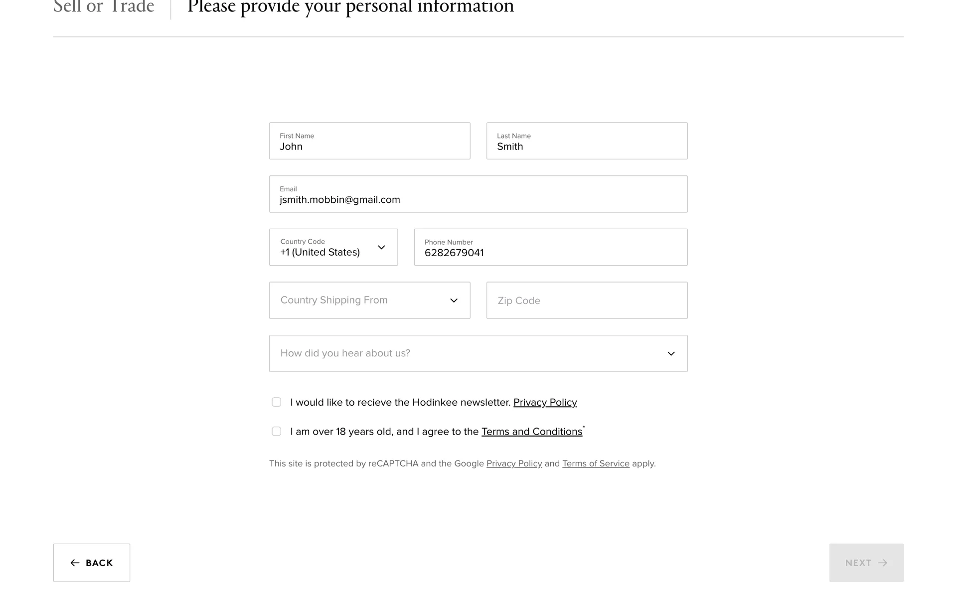Check the Hodinkee newsletter checkbox
The width and height of the screenshot is (957, 598).
click(277, 402)
